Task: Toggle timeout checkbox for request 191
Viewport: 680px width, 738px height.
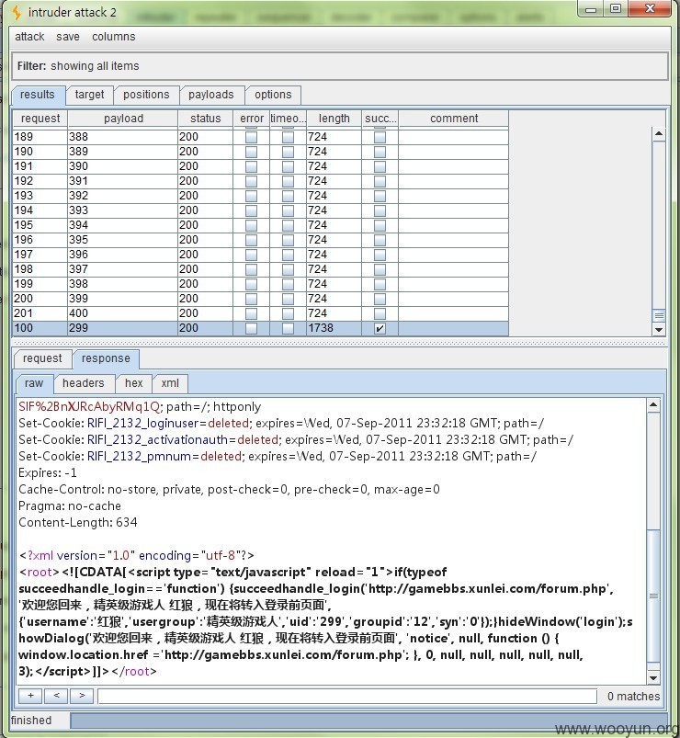Action: point(288,166)
